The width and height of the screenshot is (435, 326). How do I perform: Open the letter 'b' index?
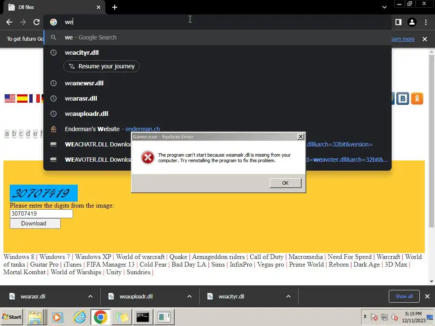coord(14,134)
